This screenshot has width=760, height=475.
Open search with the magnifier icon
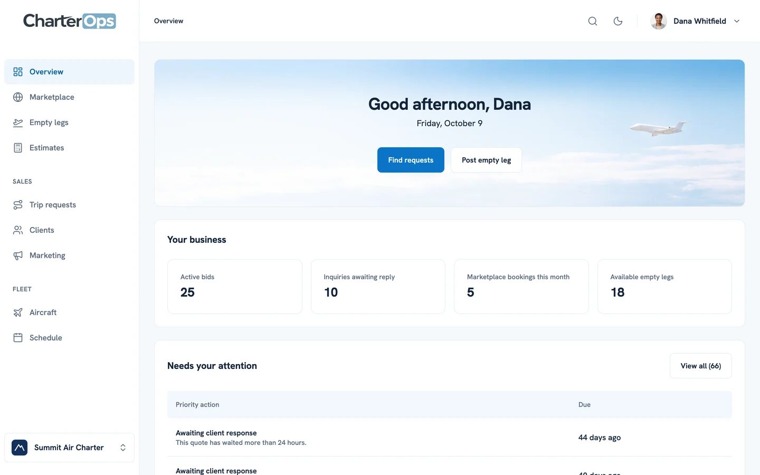click(x=593, y=21)
